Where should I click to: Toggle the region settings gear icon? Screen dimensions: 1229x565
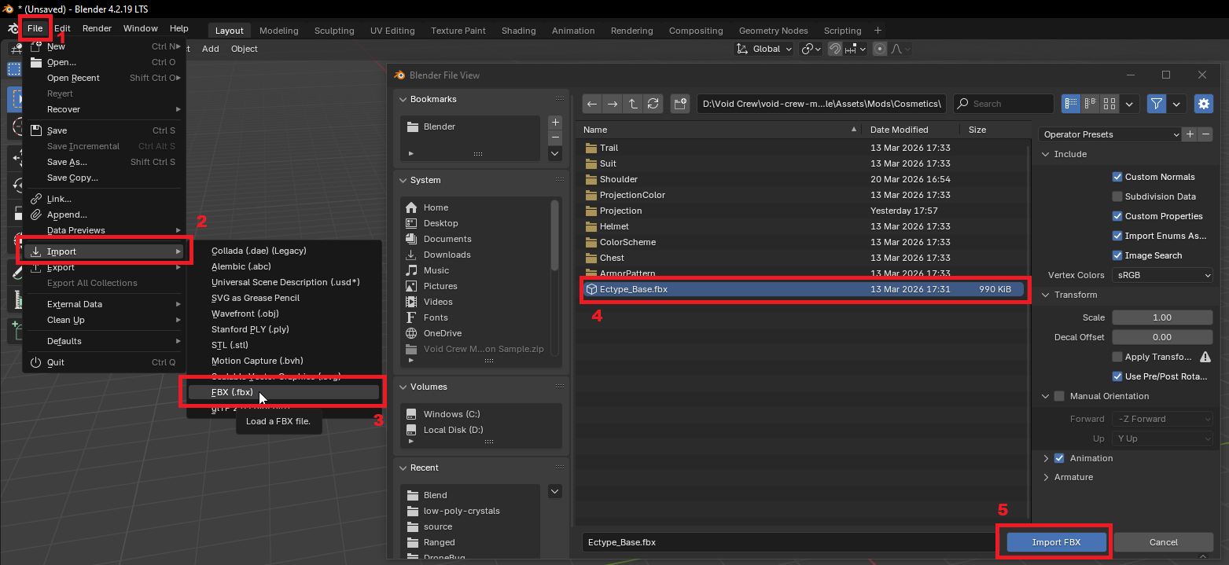point(1203,104)
